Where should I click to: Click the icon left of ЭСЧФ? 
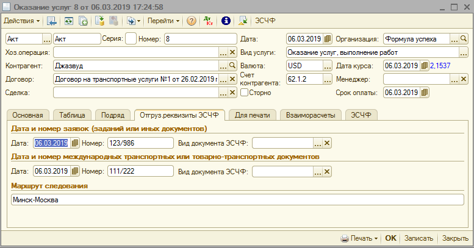[x=243, y=21]
